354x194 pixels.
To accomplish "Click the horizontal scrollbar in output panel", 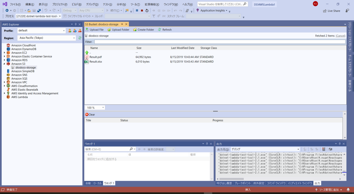I will 231,179.
